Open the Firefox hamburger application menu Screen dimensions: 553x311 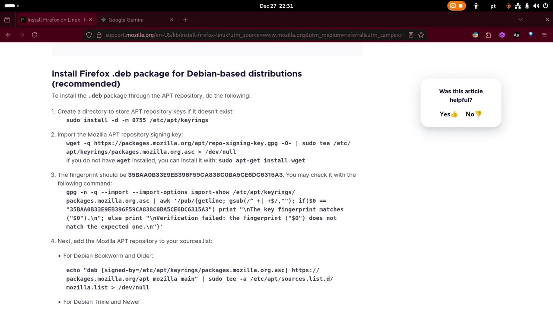[x=544, y=35]
